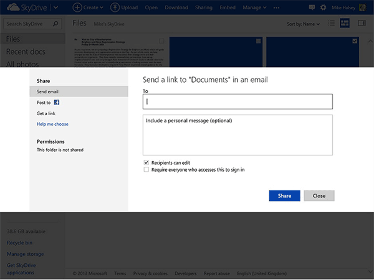
Task: Click the personal message text box
Action: tap(237, 134)
